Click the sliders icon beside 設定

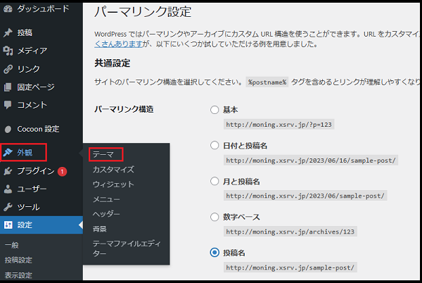[8, 225]
